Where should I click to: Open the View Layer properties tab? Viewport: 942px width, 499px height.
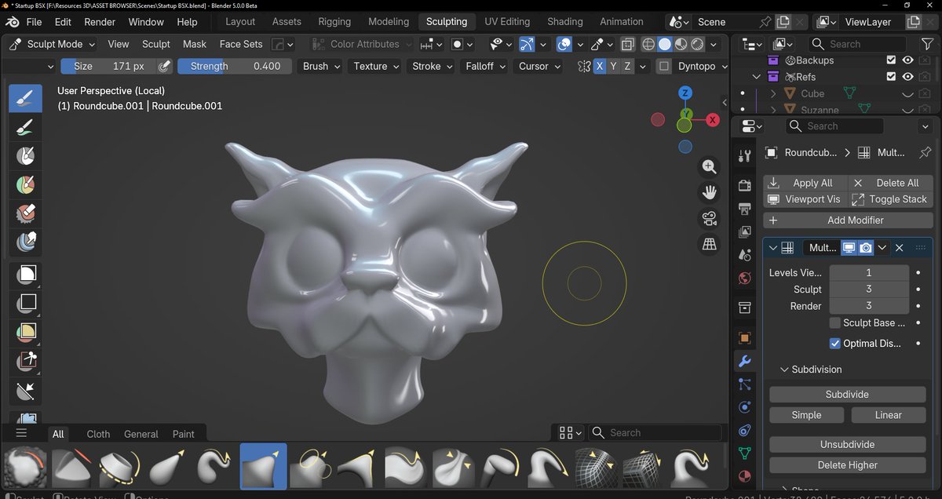[745, 232]
